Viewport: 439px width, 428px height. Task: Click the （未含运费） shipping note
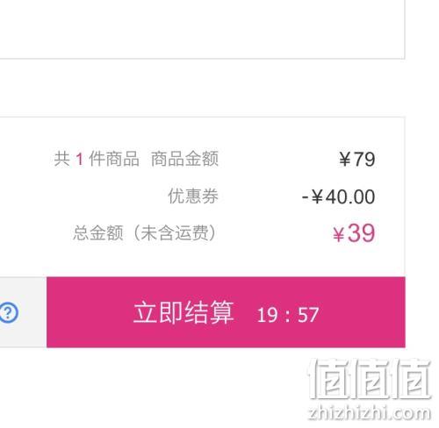click(174, 233)
